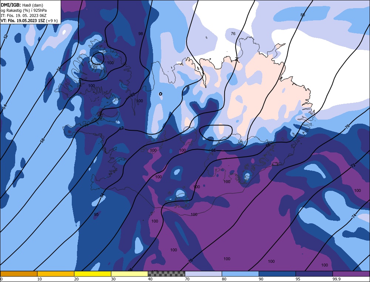Screen dimensions: 370x282
Task: Click the valid time "VT: Fös. 19.05.2023 15Z (+9 h)"
Action: coord(29,21)
